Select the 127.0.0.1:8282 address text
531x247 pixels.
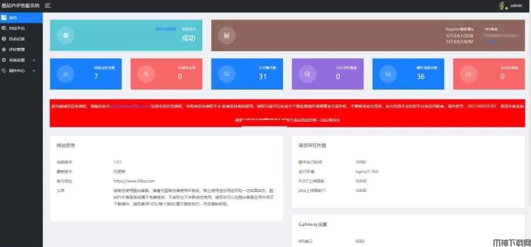460,42
